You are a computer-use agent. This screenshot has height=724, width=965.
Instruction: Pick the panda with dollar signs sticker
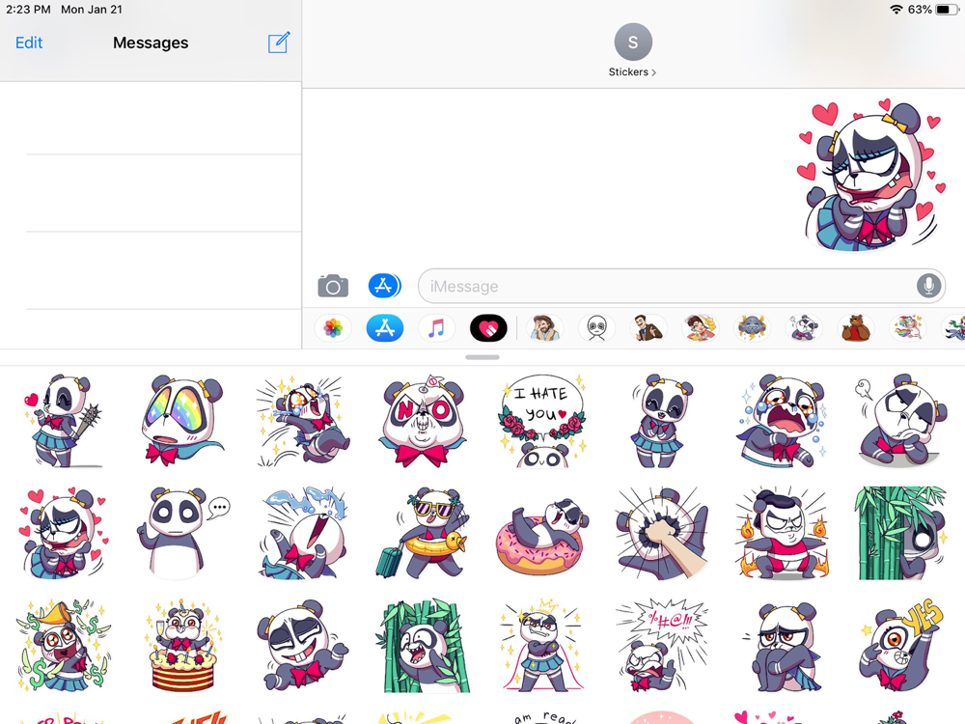point(62,646)
